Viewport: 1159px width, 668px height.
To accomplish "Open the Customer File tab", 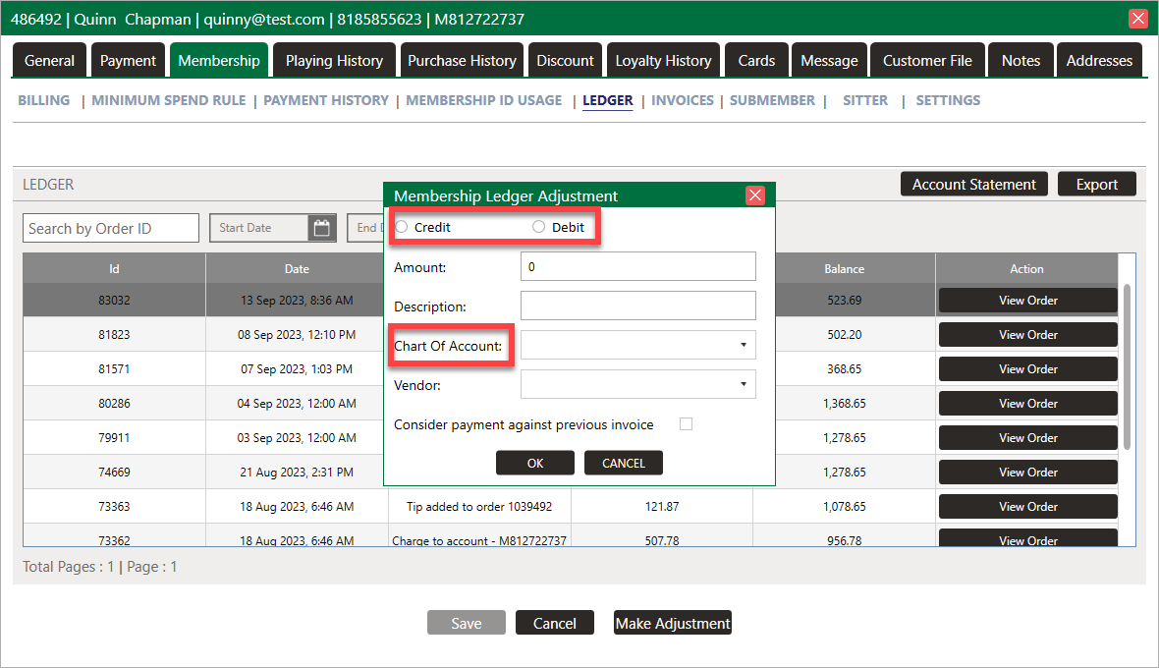I will [927, 61].
